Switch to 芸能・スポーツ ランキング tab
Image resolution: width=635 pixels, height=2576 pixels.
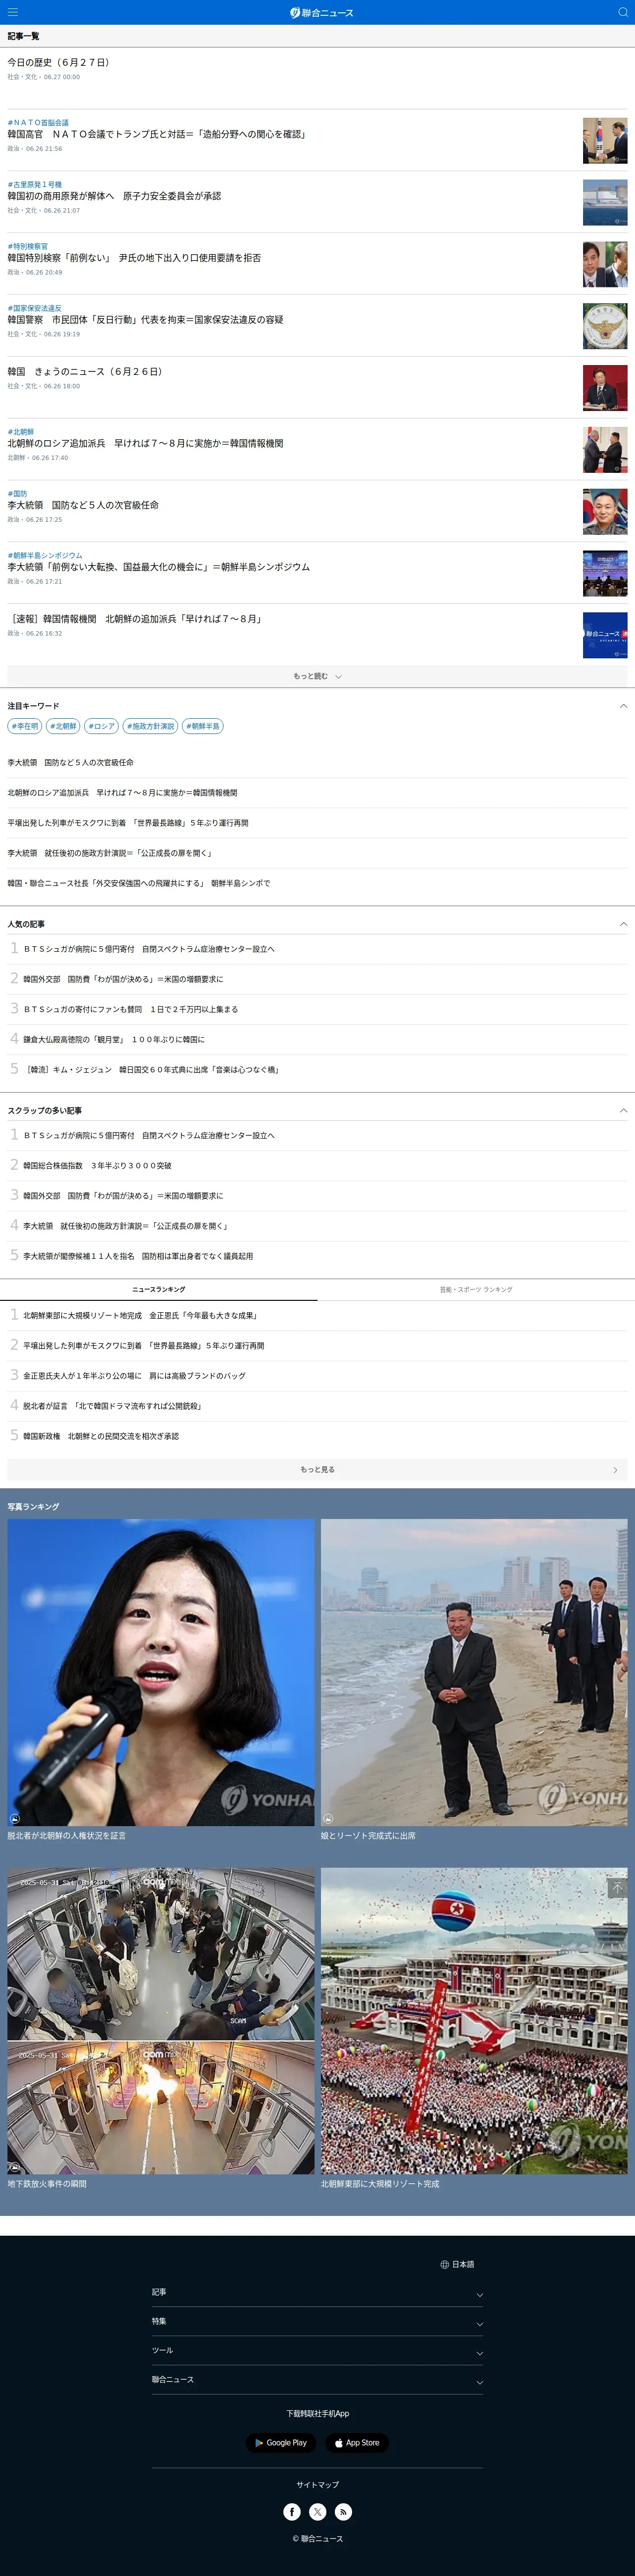point(476,1289)
